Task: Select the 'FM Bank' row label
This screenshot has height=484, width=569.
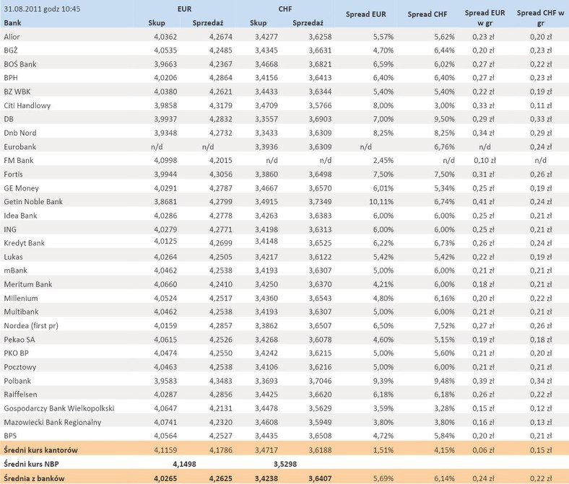Action: pyautogui.click(x=19, y=160)
